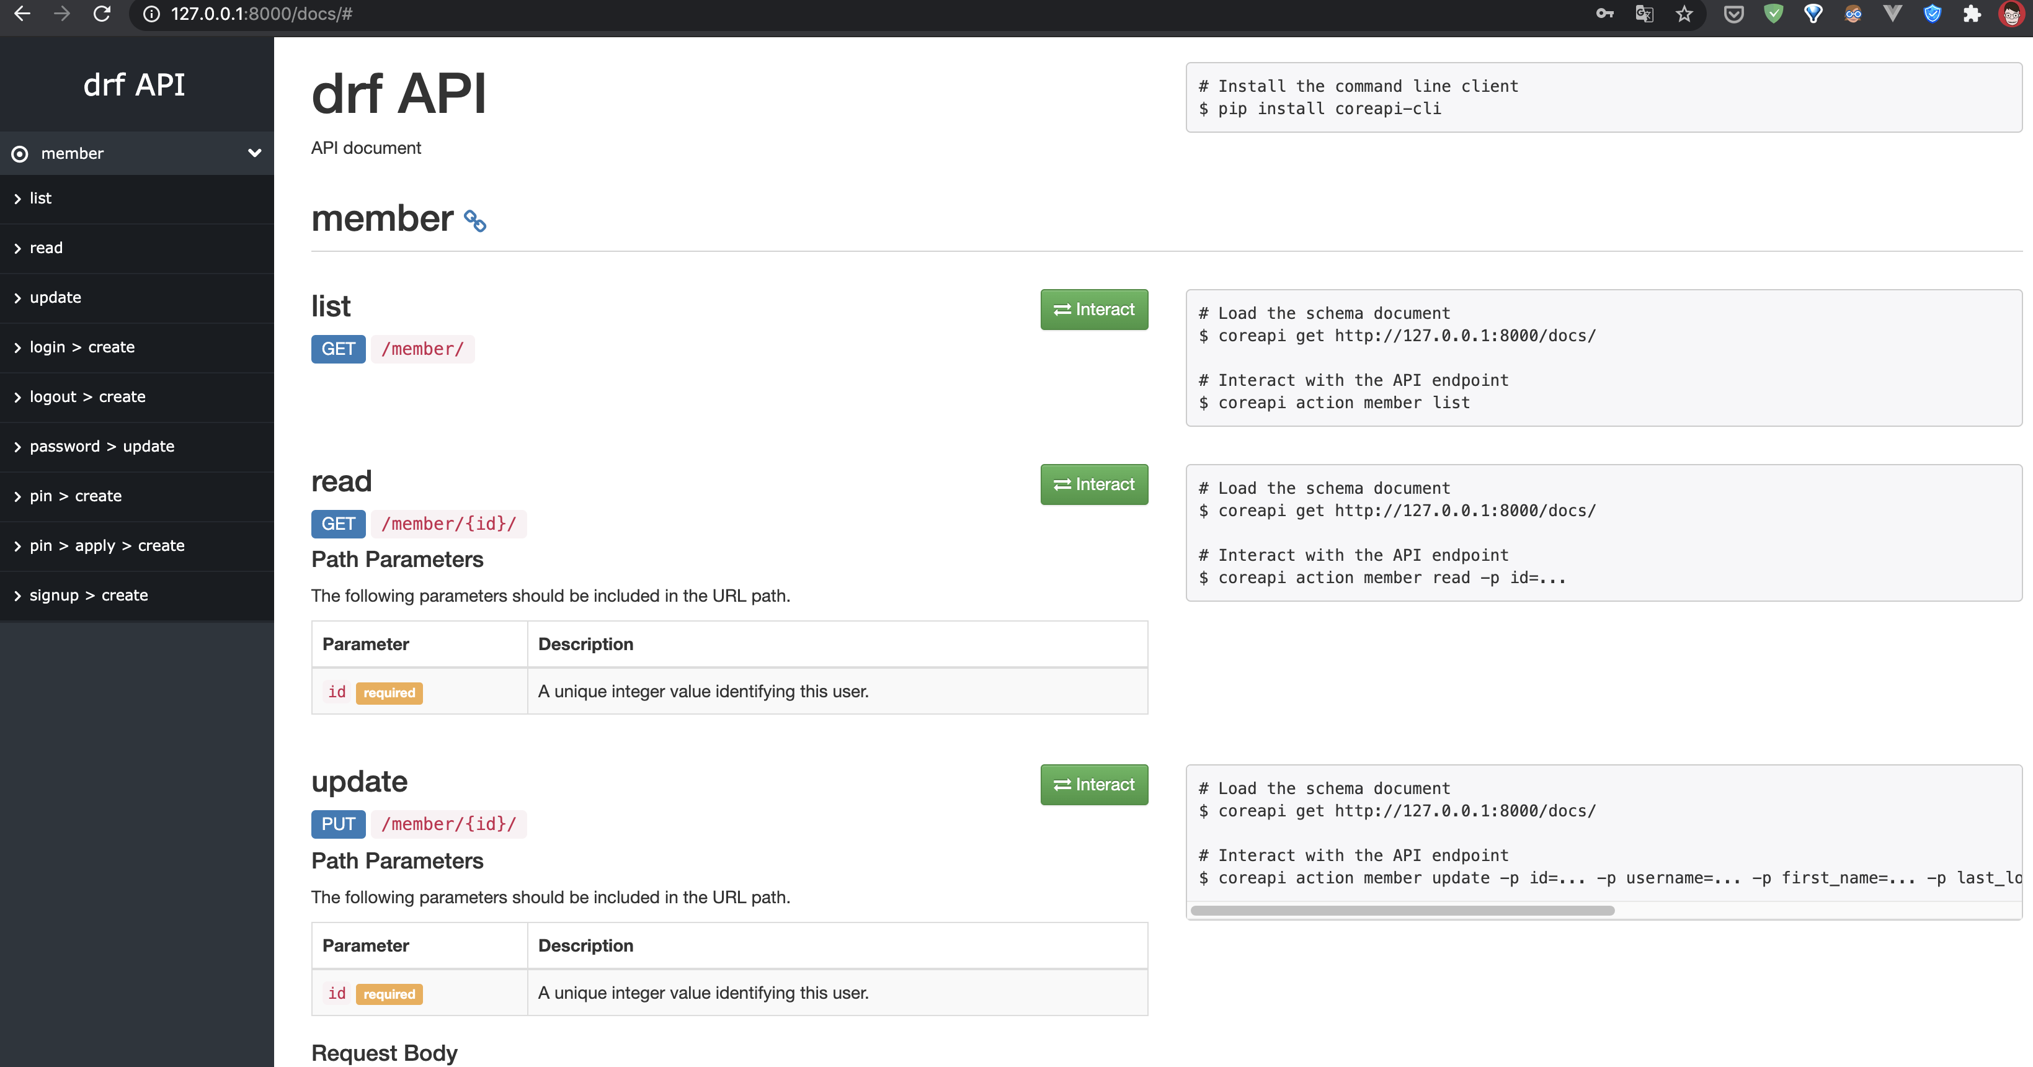Click the translate page icon
This screenshot has height=1067, width=2033.
(1644, 14)
